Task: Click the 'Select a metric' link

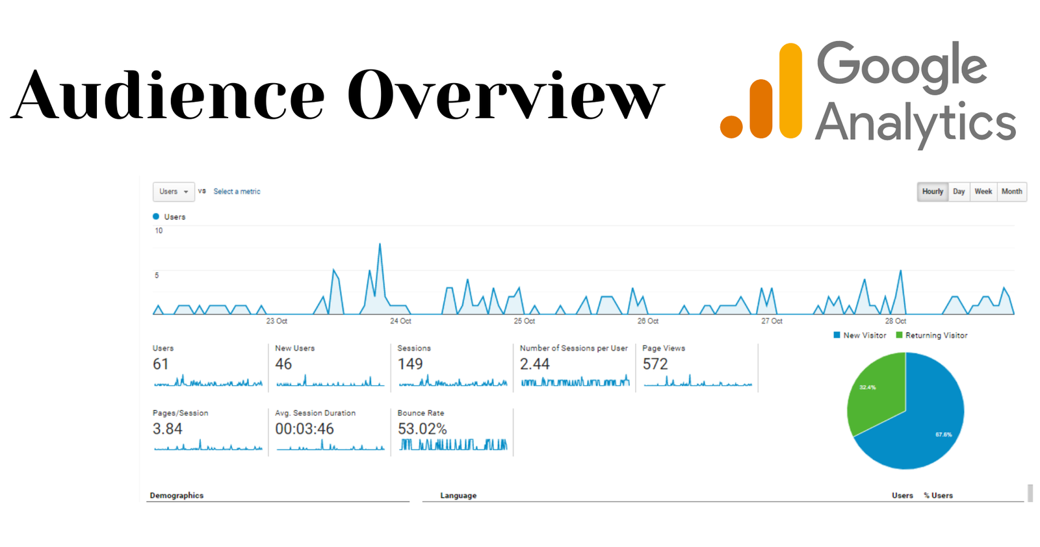Action: click(237, 192)
